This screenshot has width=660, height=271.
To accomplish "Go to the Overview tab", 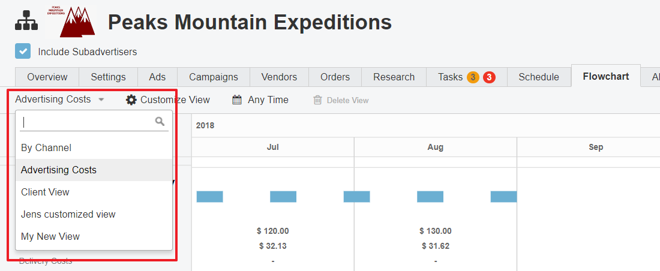I will tap(47, 77).
